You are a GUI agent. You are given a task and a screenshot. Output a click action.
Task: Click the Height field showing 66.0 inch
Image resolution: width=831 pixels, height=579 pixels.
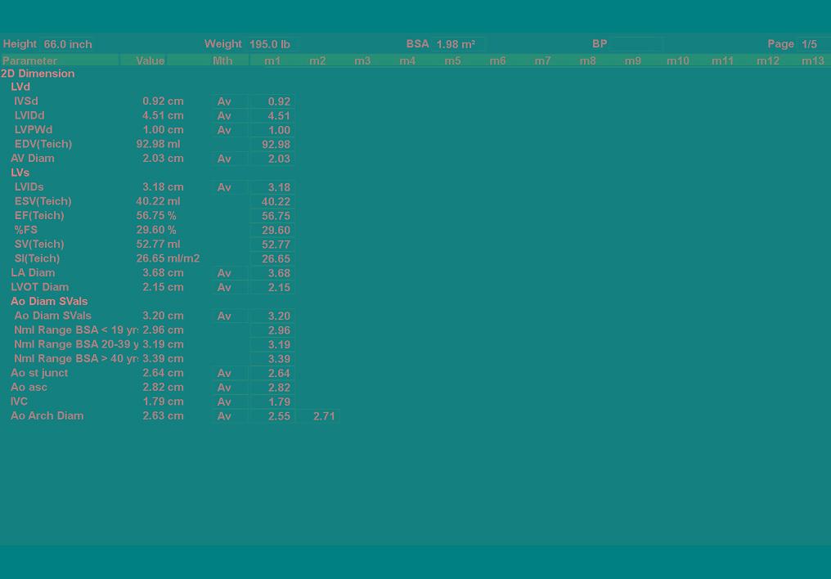(x=67, y=44)
